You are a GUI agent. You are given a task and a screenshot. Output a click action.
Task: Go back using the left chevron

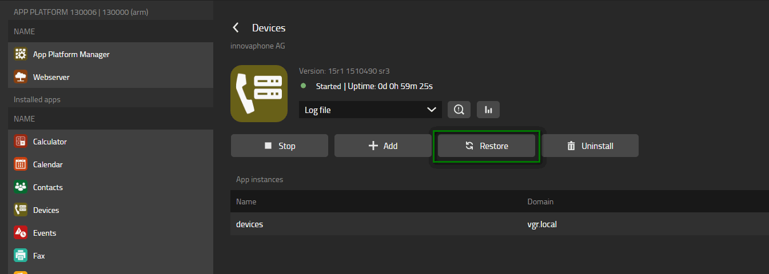235,28
